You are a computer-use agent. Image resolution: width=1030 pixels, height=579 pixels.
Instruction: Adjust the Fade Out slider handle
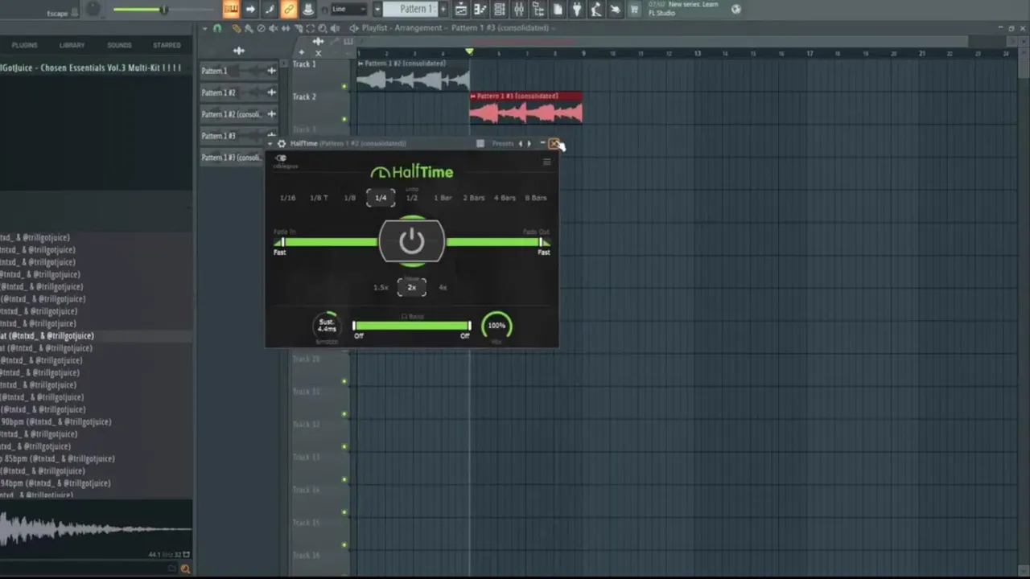pyautogui.click(x=542, y=242)
